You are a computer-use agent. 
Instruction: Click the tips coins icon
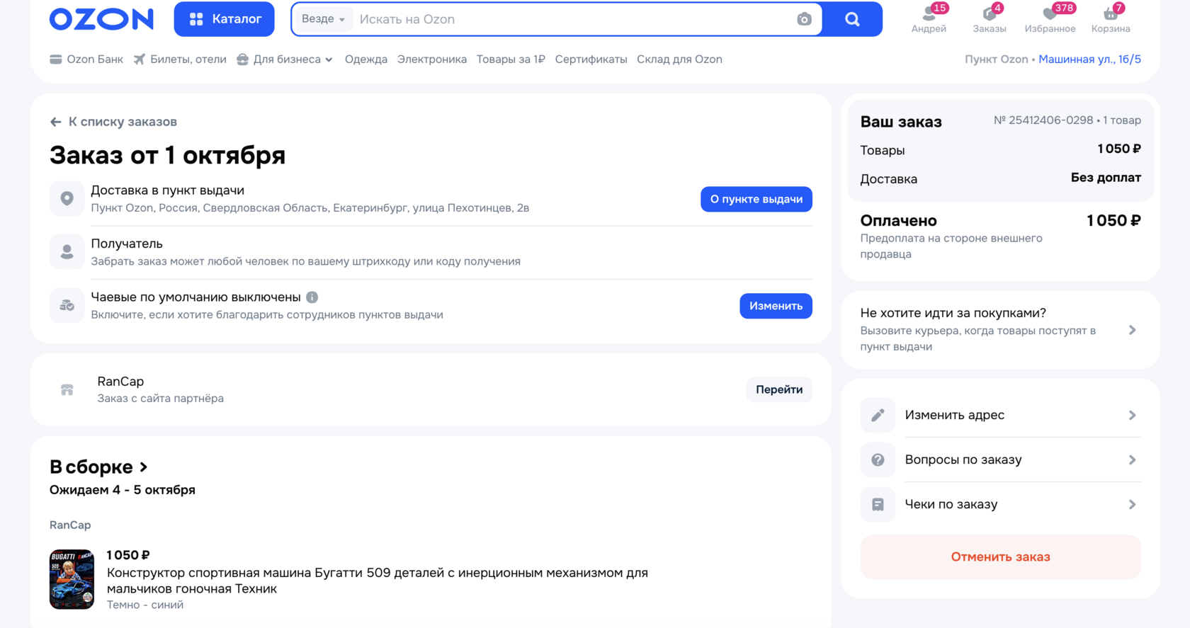[x=67, y=305]
